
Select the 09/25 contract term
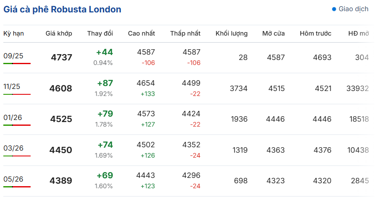(13, 56)
